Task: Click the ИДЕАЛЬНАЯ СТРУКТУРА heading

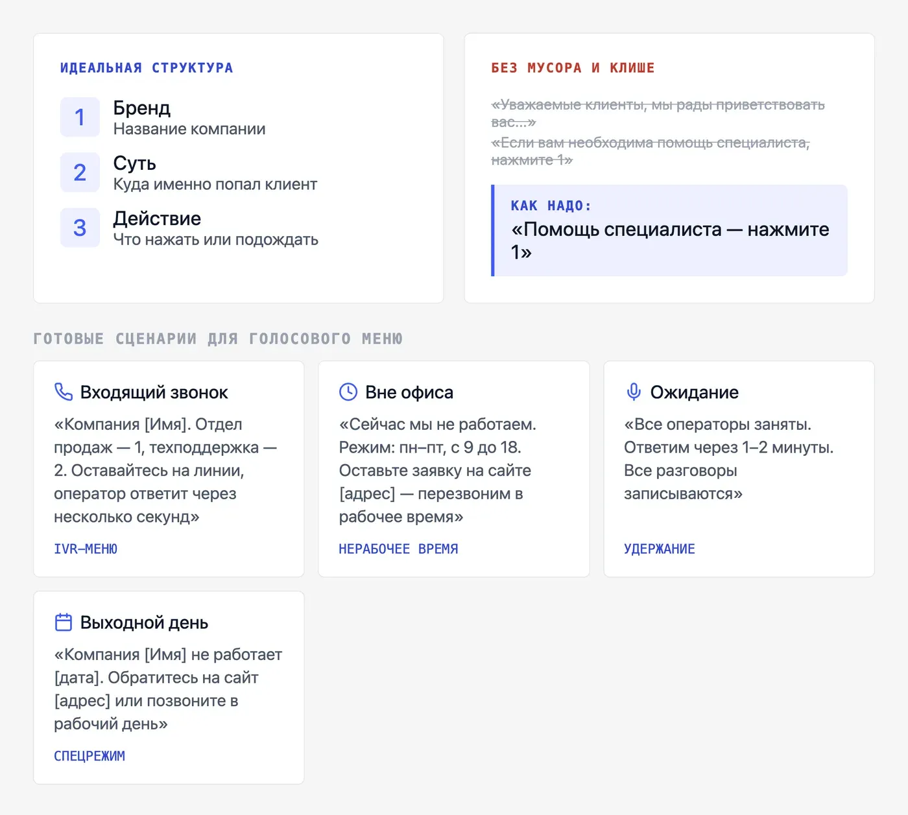Action: coord(147,67)
